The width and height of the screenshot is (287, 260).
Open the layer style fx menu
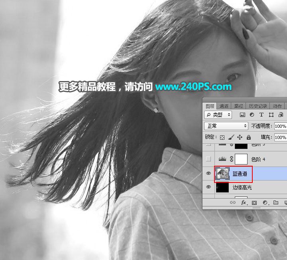click(244, 202)
